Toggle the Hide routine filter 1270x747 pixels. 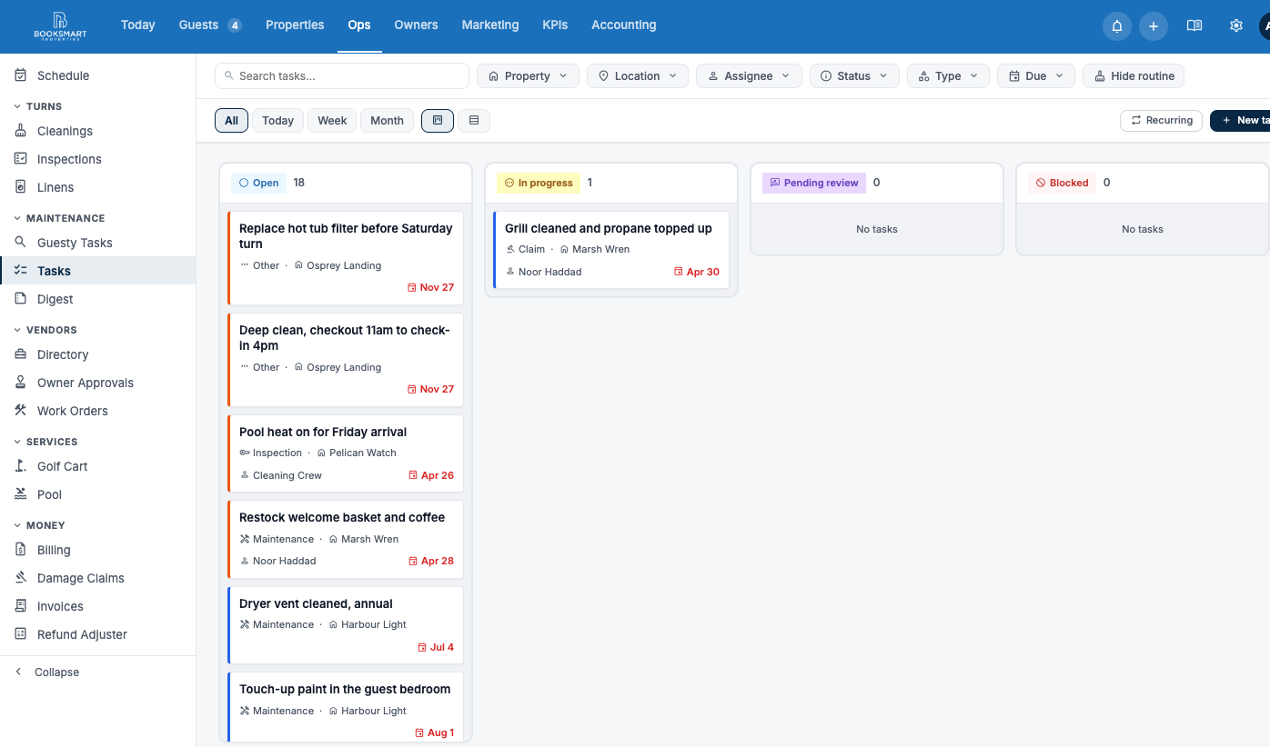pyautogui.click(x=1134, y=76)
